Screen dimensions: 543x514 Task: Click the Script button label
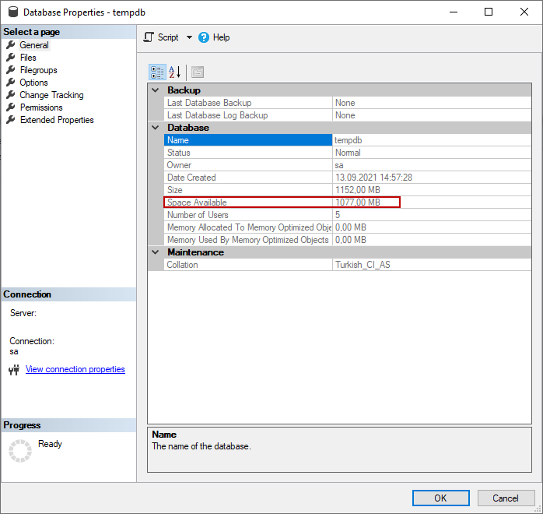168,37
